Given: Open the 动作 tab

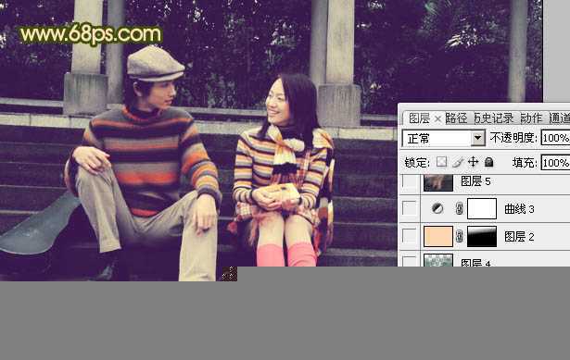Looking at the screenshot, I should point(531,118).
